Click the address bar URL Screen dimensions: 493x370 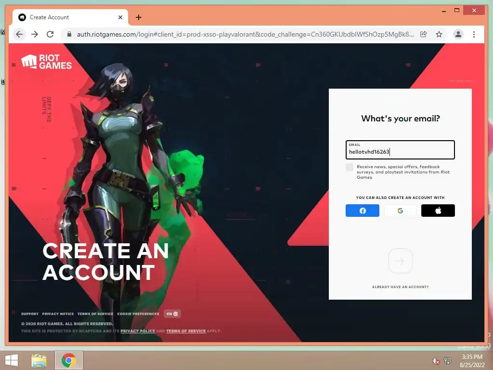click(x=245, y=34)
